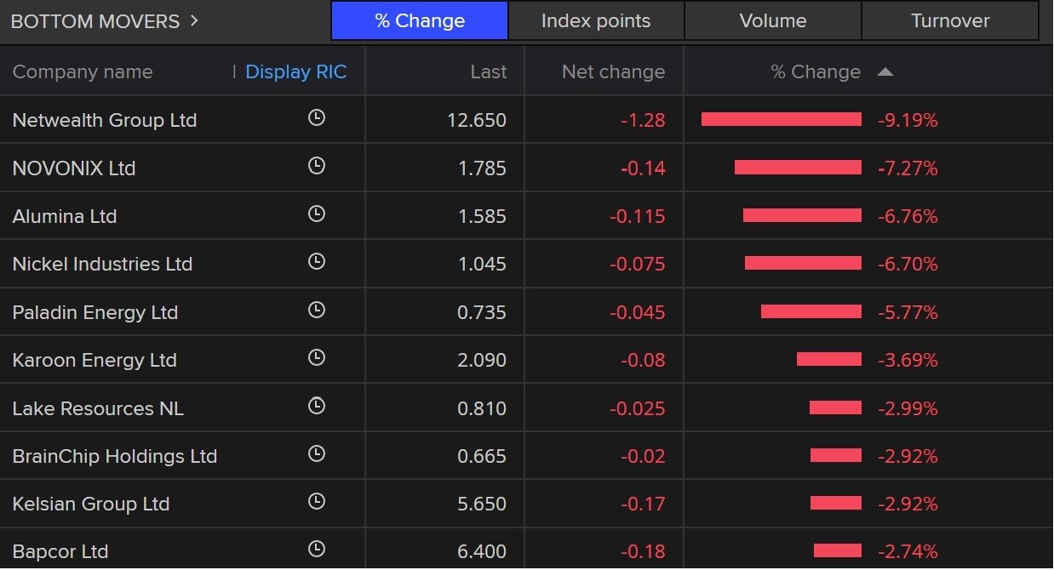Click the clock icon for Kelsian Group Ltd
The image size is (1054, 570).
pos(317,501)
